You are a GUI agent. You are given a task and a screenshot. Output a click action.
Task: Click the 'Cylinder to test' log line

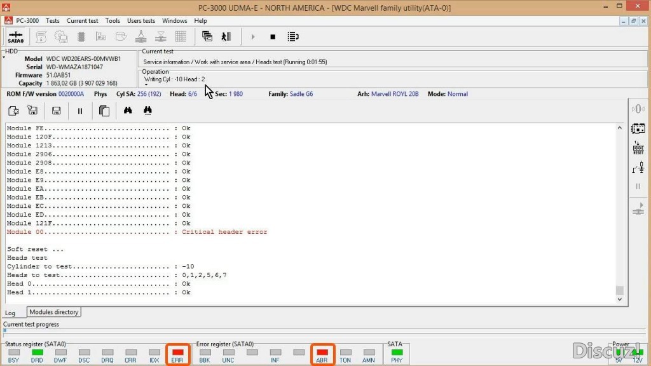[100, 266]
